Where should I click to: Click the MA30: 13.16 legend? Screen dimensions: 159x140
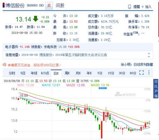point(100,85)
